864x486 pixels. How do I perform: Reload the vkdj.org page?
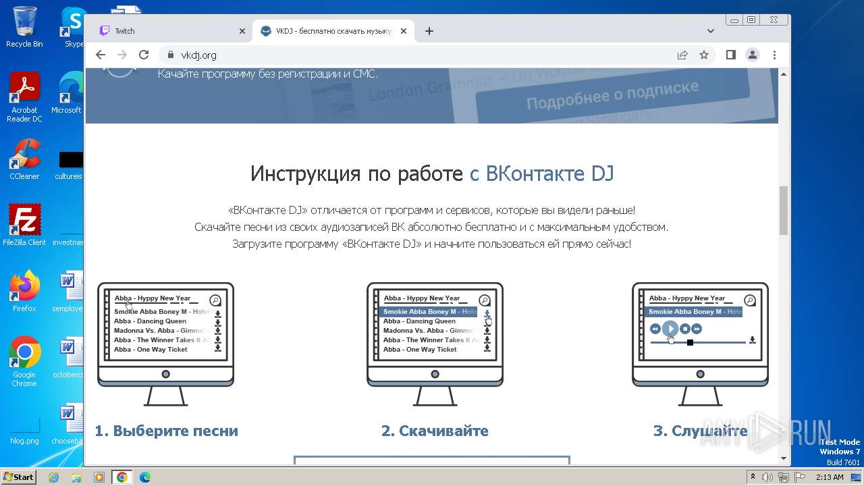144,55
